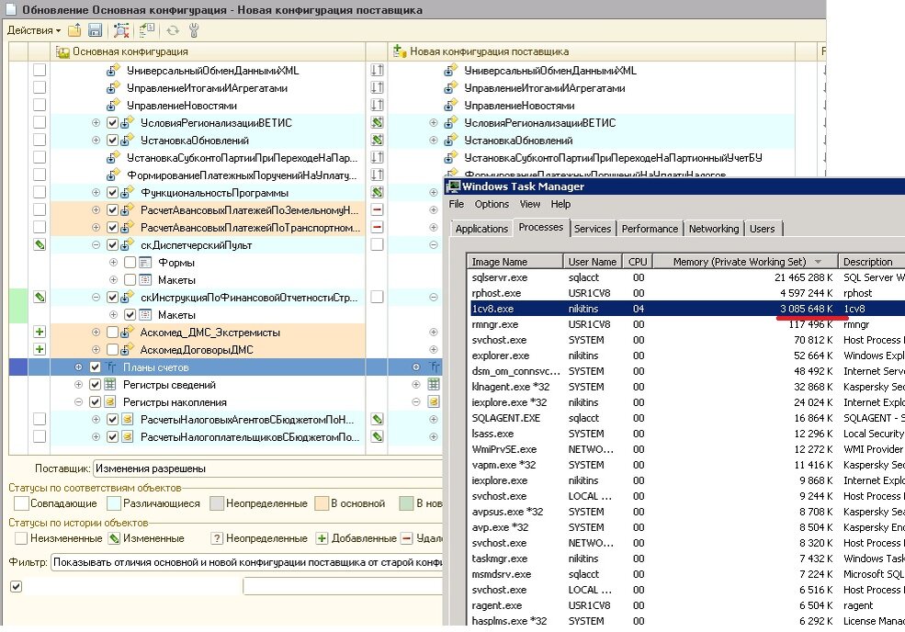Click the checklist marks toolbar icon
Image resolution: width=905 pixels, height=632 pixels.
[x=147, y=30]
